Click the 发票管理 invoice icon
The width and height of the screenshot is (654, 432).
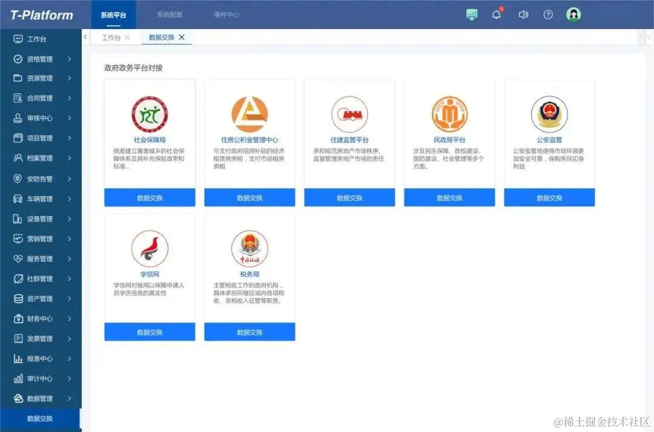click(x=18, y=339)
